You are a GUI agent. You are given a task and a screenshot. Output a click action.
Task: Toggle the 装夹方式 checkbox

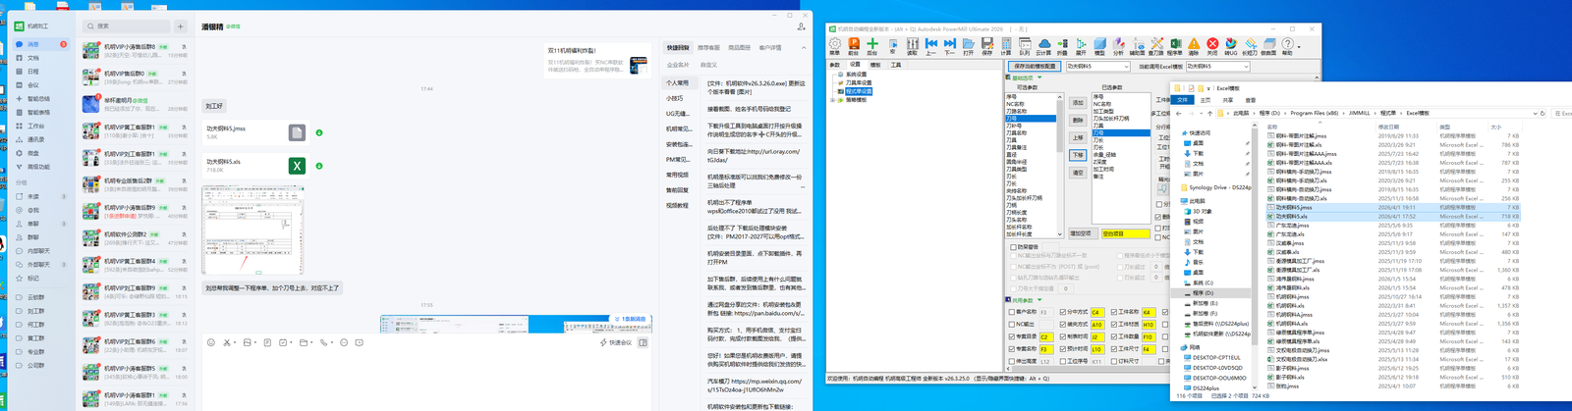click(x=1064, y=324)
